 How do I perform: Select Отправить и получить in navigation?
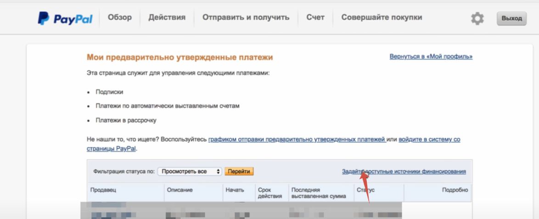246,17
